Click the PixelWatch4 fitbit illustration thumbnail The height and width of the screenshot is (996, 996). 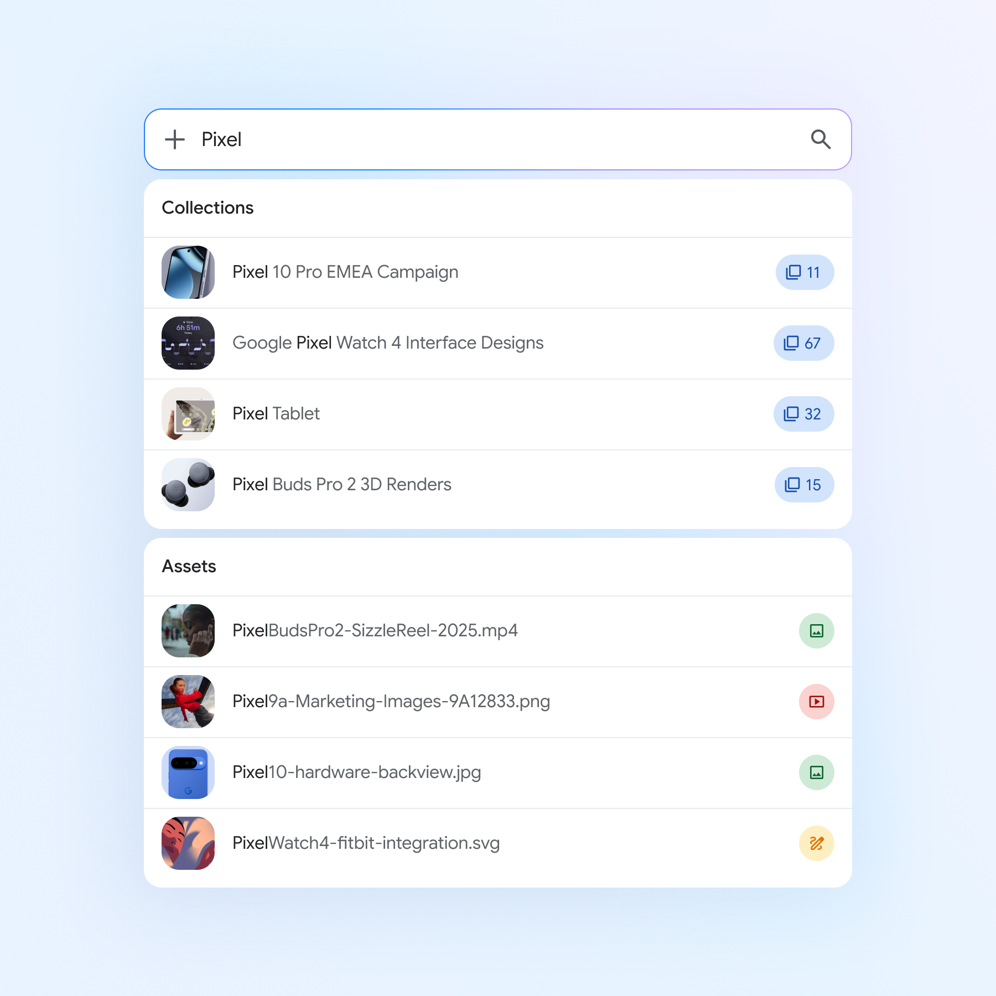pyautogui.click(x=188, y=843)
